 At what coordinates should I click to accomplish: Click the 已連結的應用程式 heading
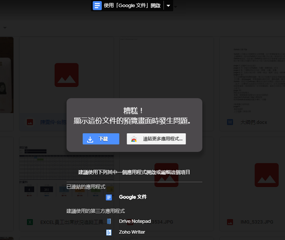[86, 187]
